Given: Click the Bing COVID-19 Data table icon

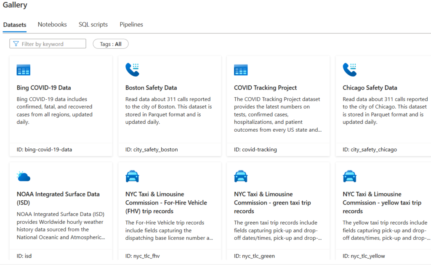Looking at the screenshot, I should tap(24, 70).
